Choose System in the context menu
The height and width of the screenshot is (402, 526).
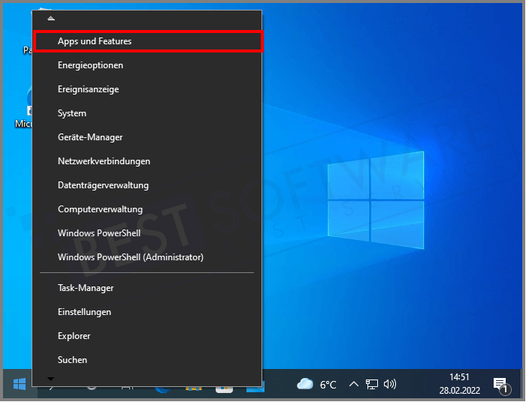click(72, 113)
